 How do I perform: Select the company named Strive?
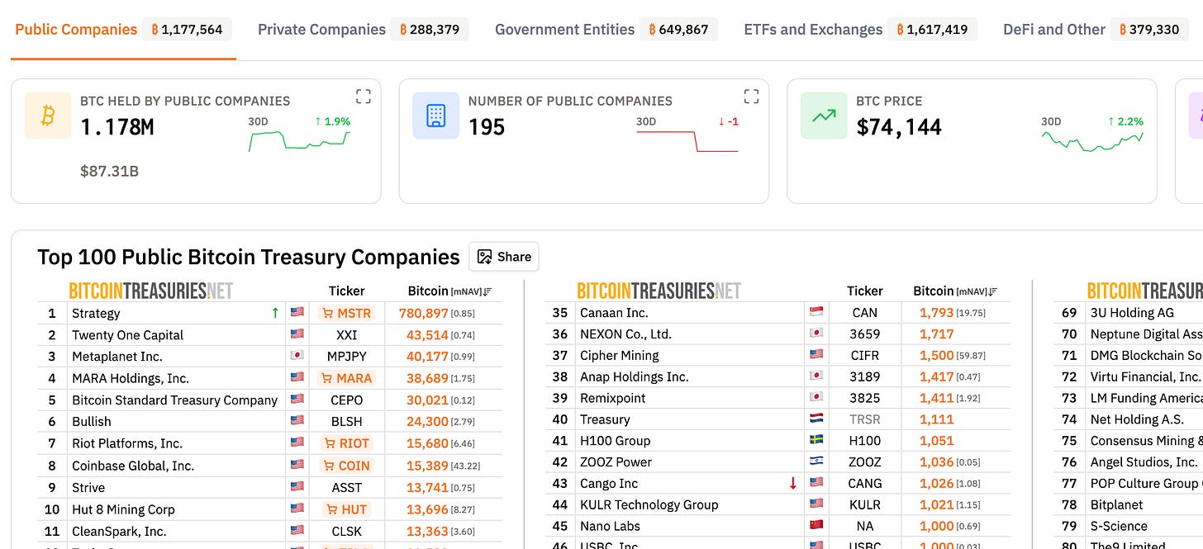(x=88, y=488)
